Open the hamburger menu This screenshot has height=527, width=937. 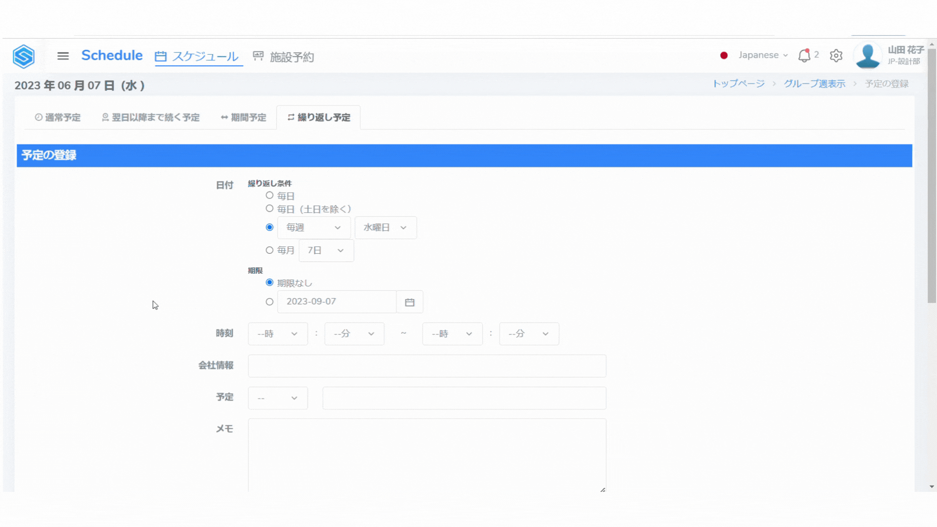(63, 56)
